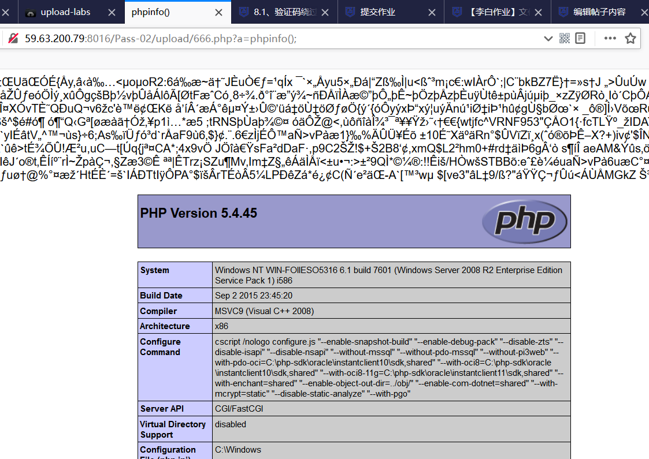Click the cscript configure.js command text
This screenshot has width=649, height=459.
tap(389, 368)
